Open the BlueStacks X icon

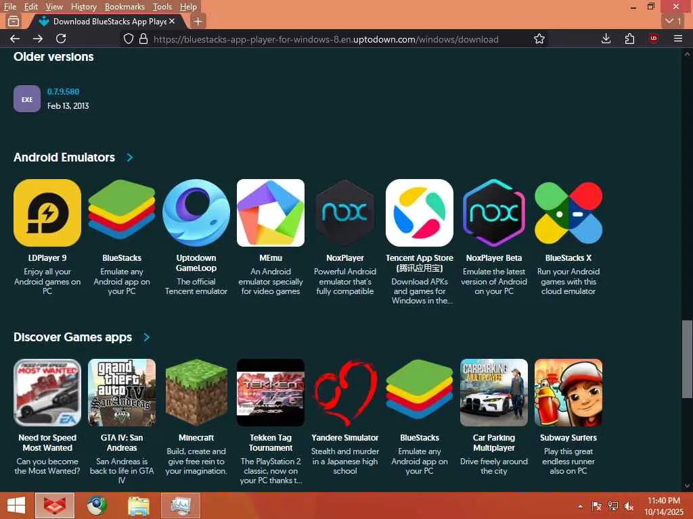[568, 213]
